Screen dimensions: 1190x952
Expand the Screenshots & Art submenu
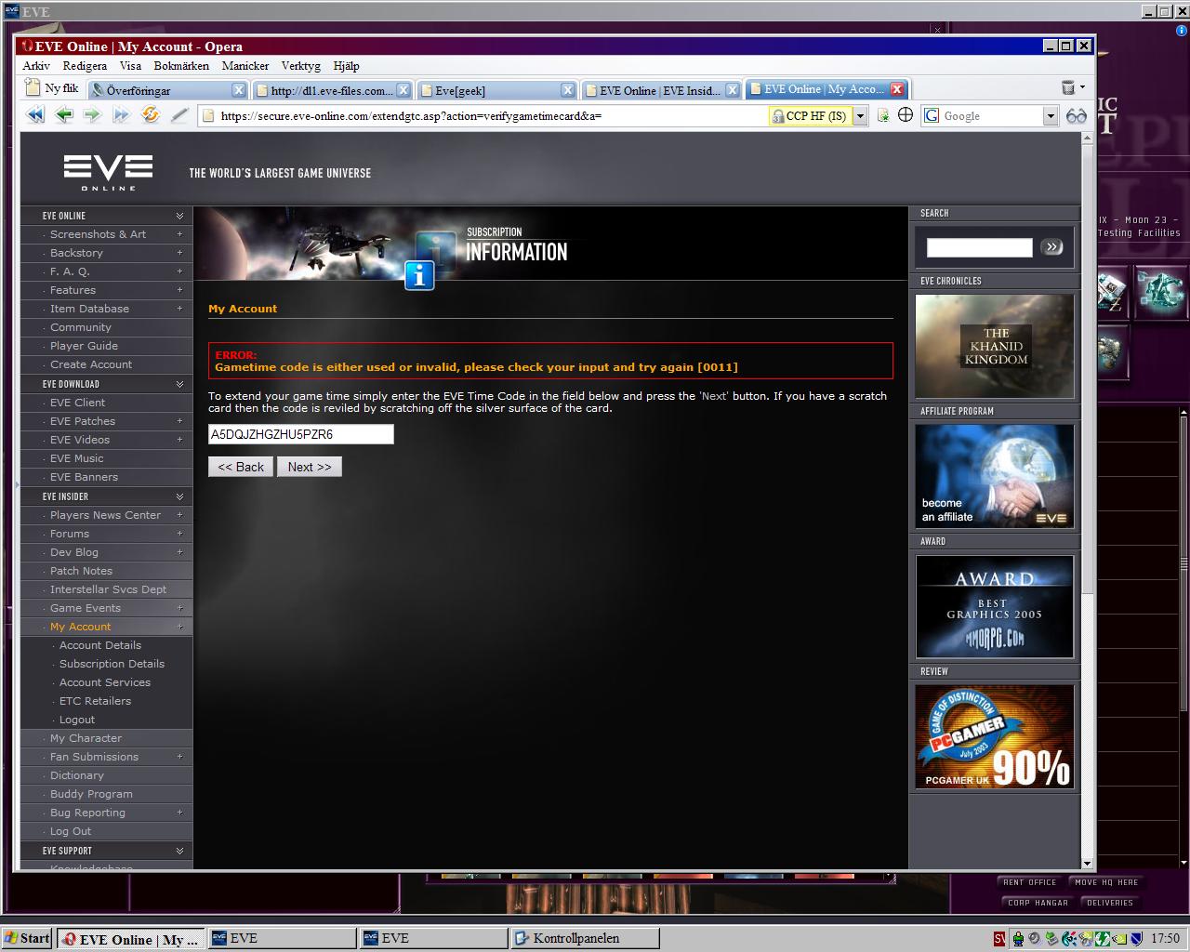pyautogui.click(x=179, y=234)
